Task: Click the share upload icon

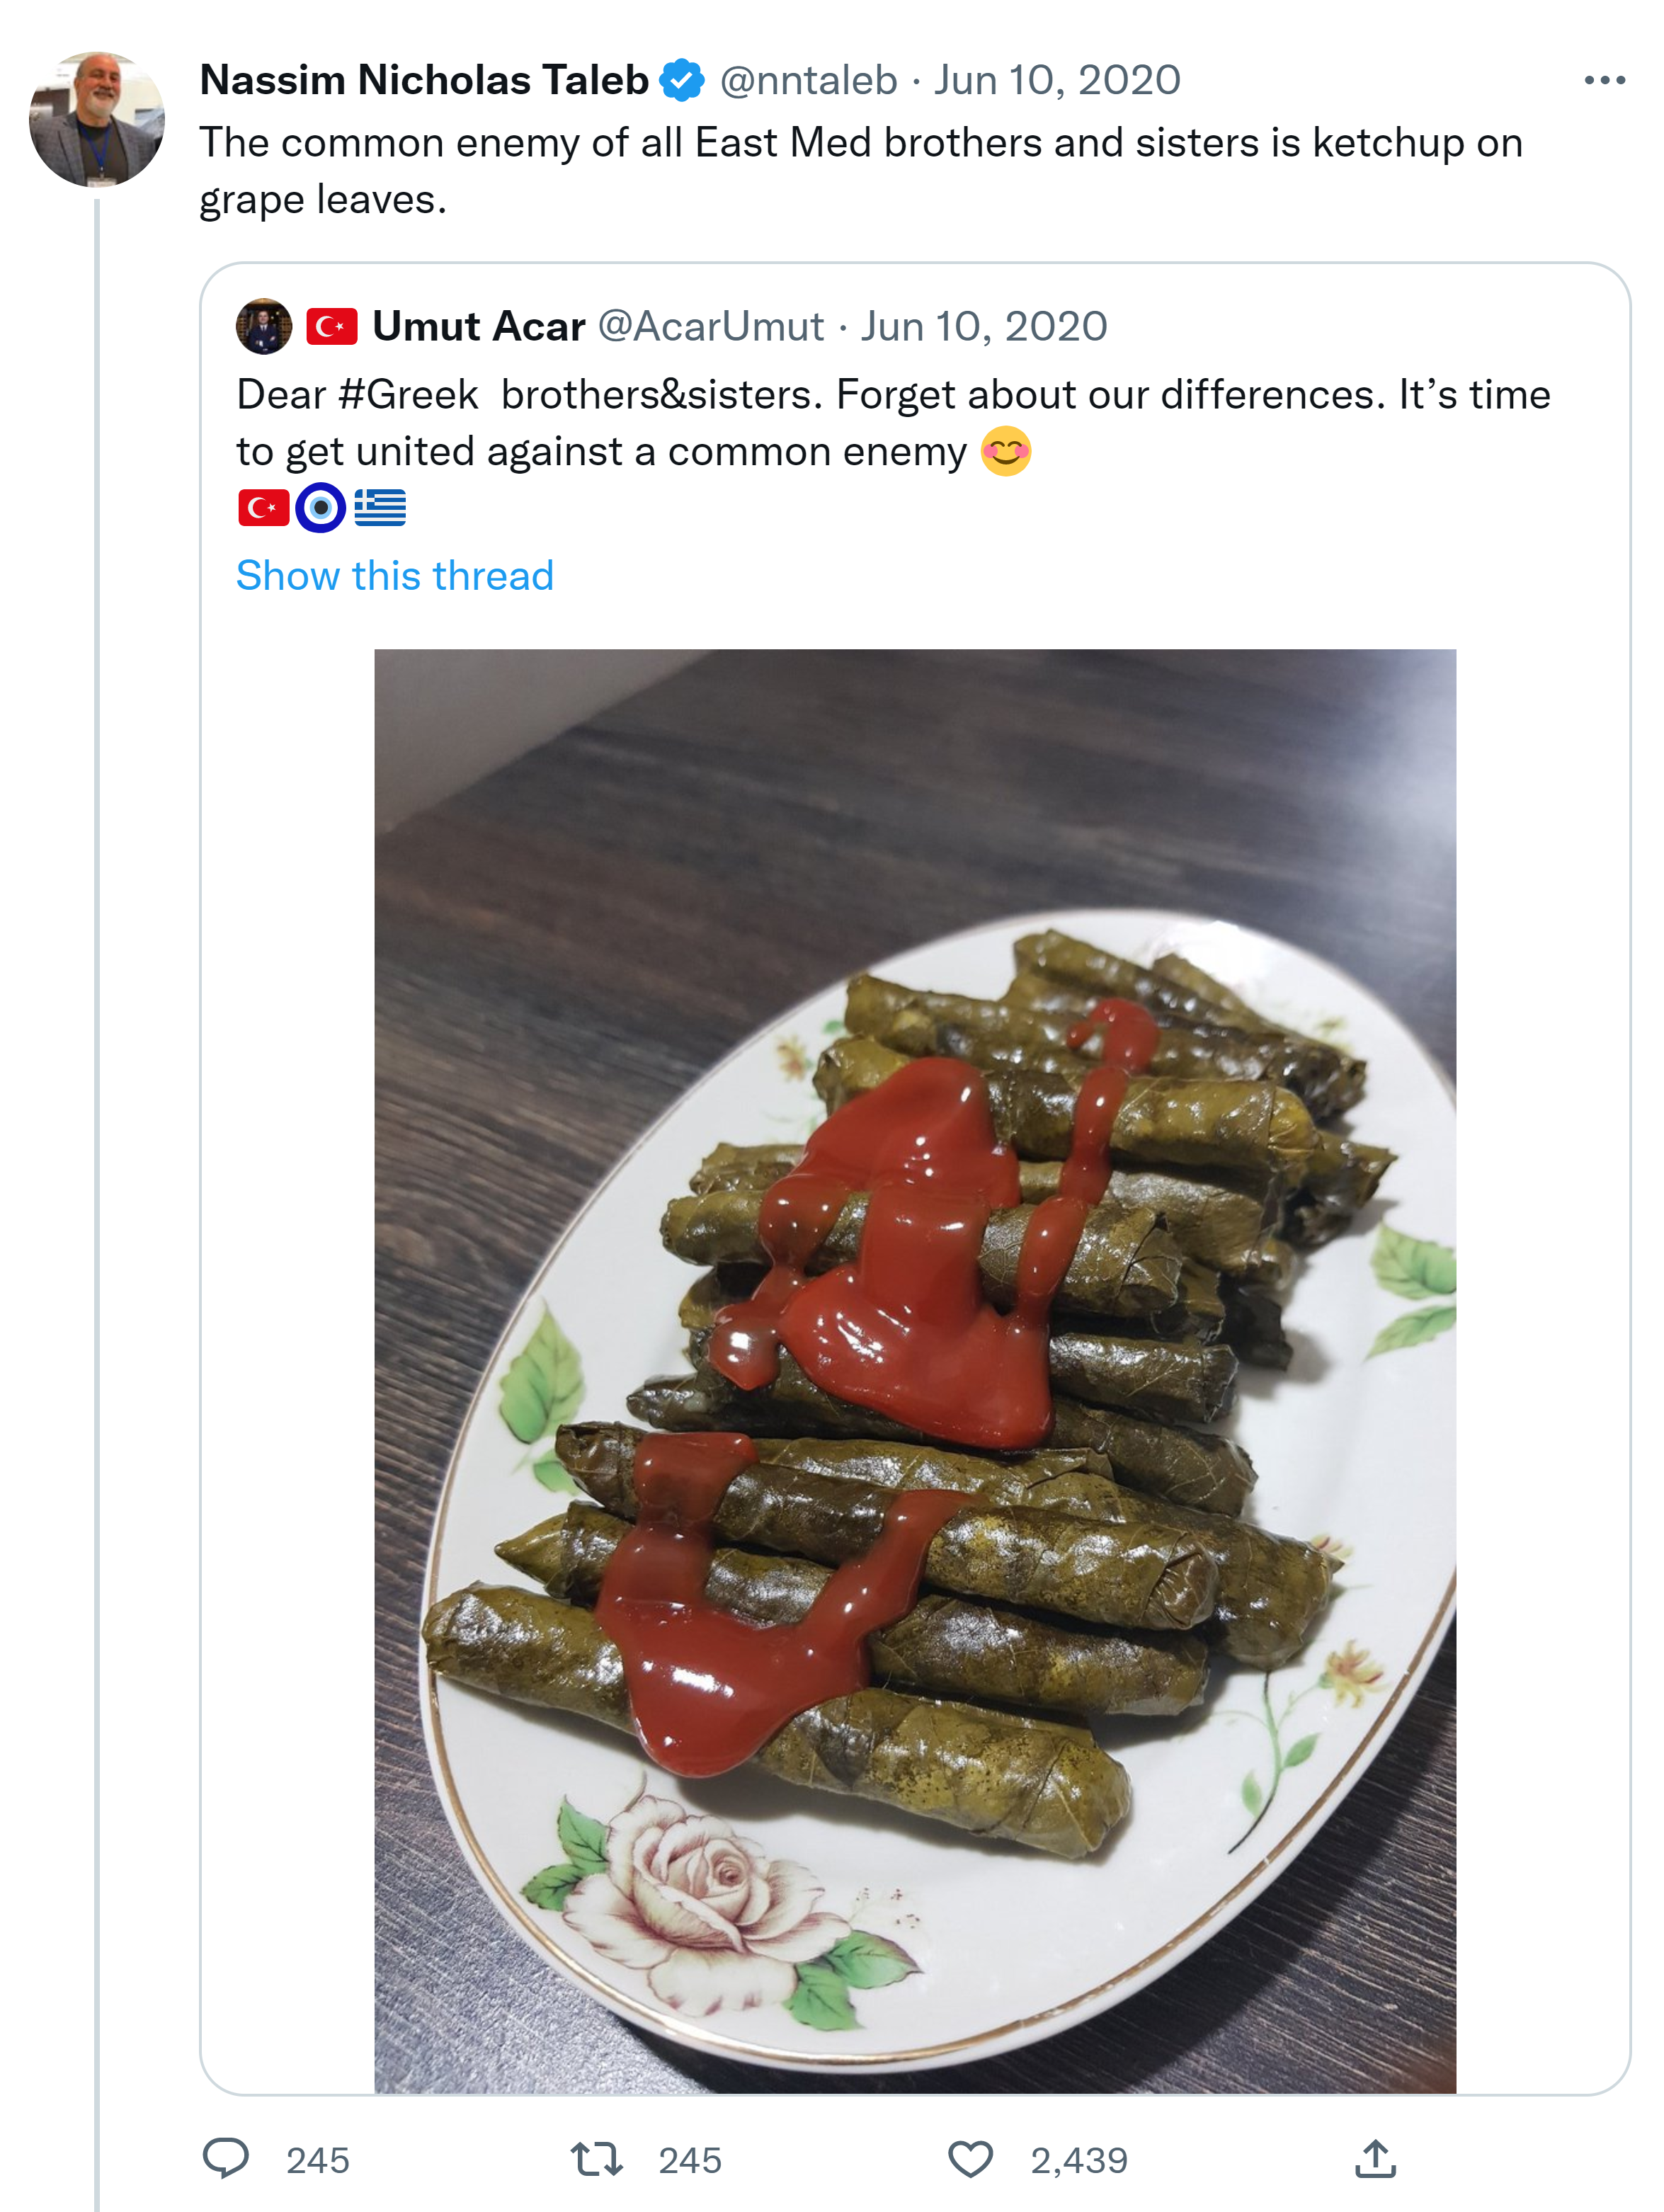Action: click(x=1375, y=2159)
